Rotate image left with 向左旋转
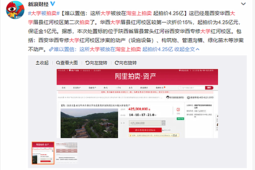This screenshot has width=255, height=170. click(96, 63)
